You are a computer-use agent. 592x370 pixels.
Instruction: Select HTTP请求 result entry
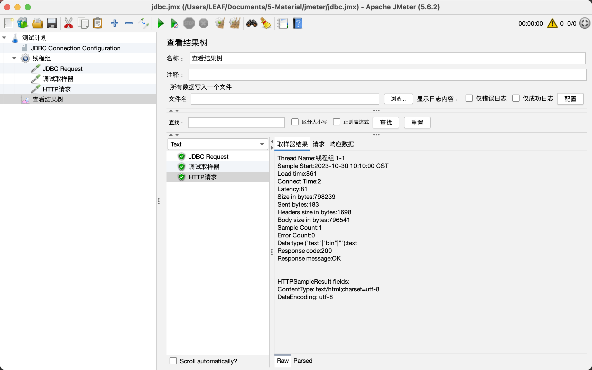(218, 177)
